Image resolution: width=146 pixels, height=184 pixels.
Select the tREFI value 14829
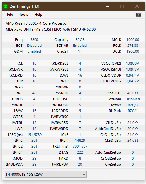click(80, 140)
